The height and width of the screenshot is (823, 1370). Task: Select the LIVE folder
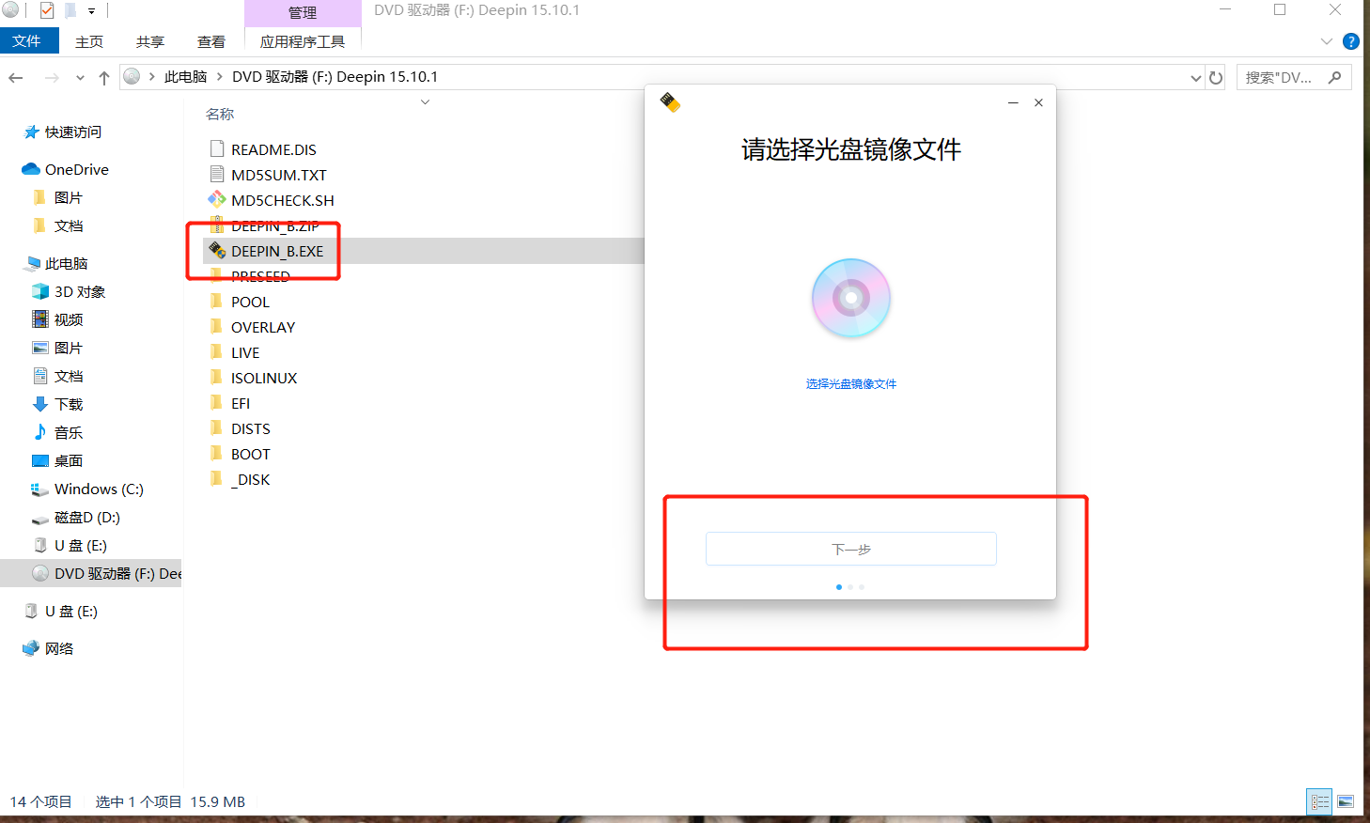click(245, 352)
